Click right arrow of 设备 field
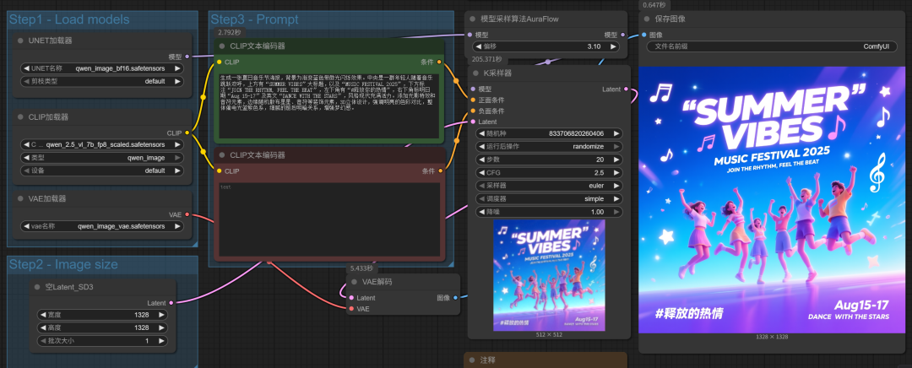This screenshot has height=368, width=912. click(177, 171)
